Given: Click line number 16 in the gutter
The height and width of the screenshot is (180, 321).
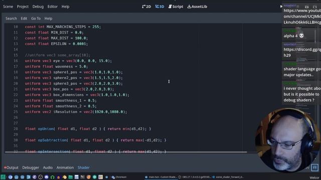Looking at the screenshot, I should coord(16,61).
